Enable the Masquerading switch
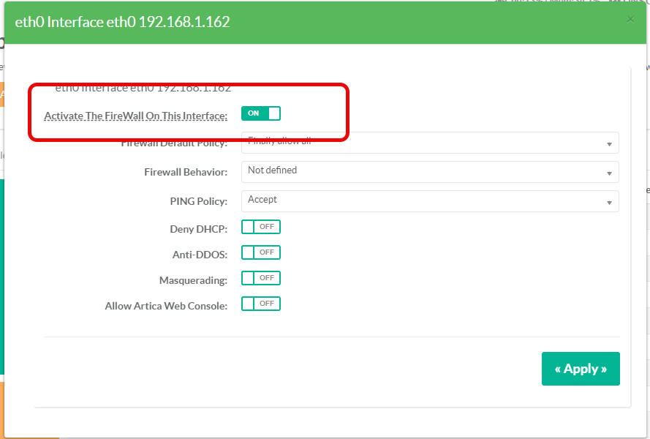This screenshot has width=650, height=439. pos(261,278)
